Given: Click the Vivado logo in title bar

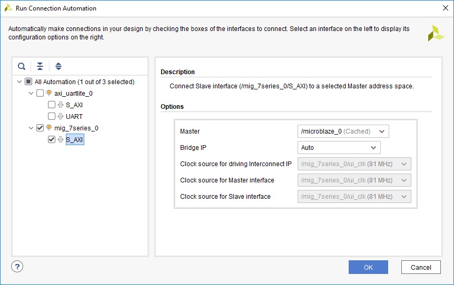Looking at the screenshot, I should 8,8.
